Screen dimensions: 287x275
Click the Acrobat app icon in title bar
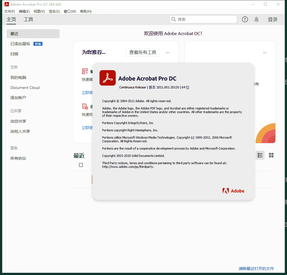click(x=7, y=4)
